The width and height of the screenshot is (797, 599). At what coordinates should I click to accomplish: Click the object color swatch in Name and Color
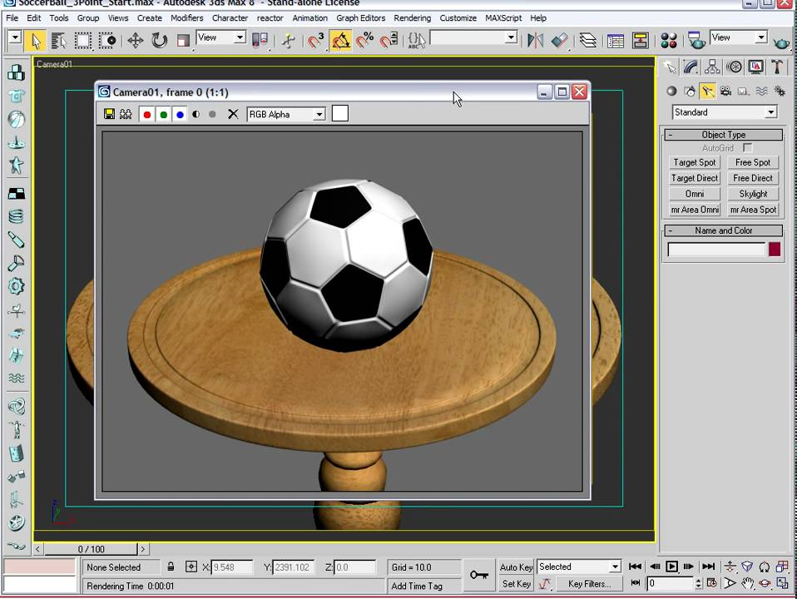pyautogui.click(x=775, y=249)
